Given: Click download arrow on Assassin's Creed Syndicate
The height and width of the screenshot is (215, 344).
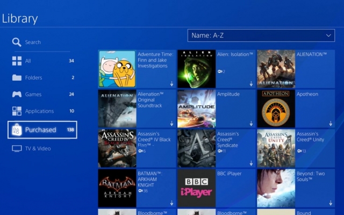Looking at the screenshot, I should (x=251, y=163).
